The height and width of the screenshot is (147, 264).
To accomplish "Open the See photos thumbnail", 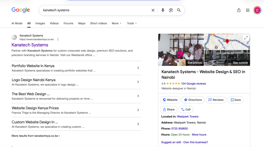I will point(181,50).
